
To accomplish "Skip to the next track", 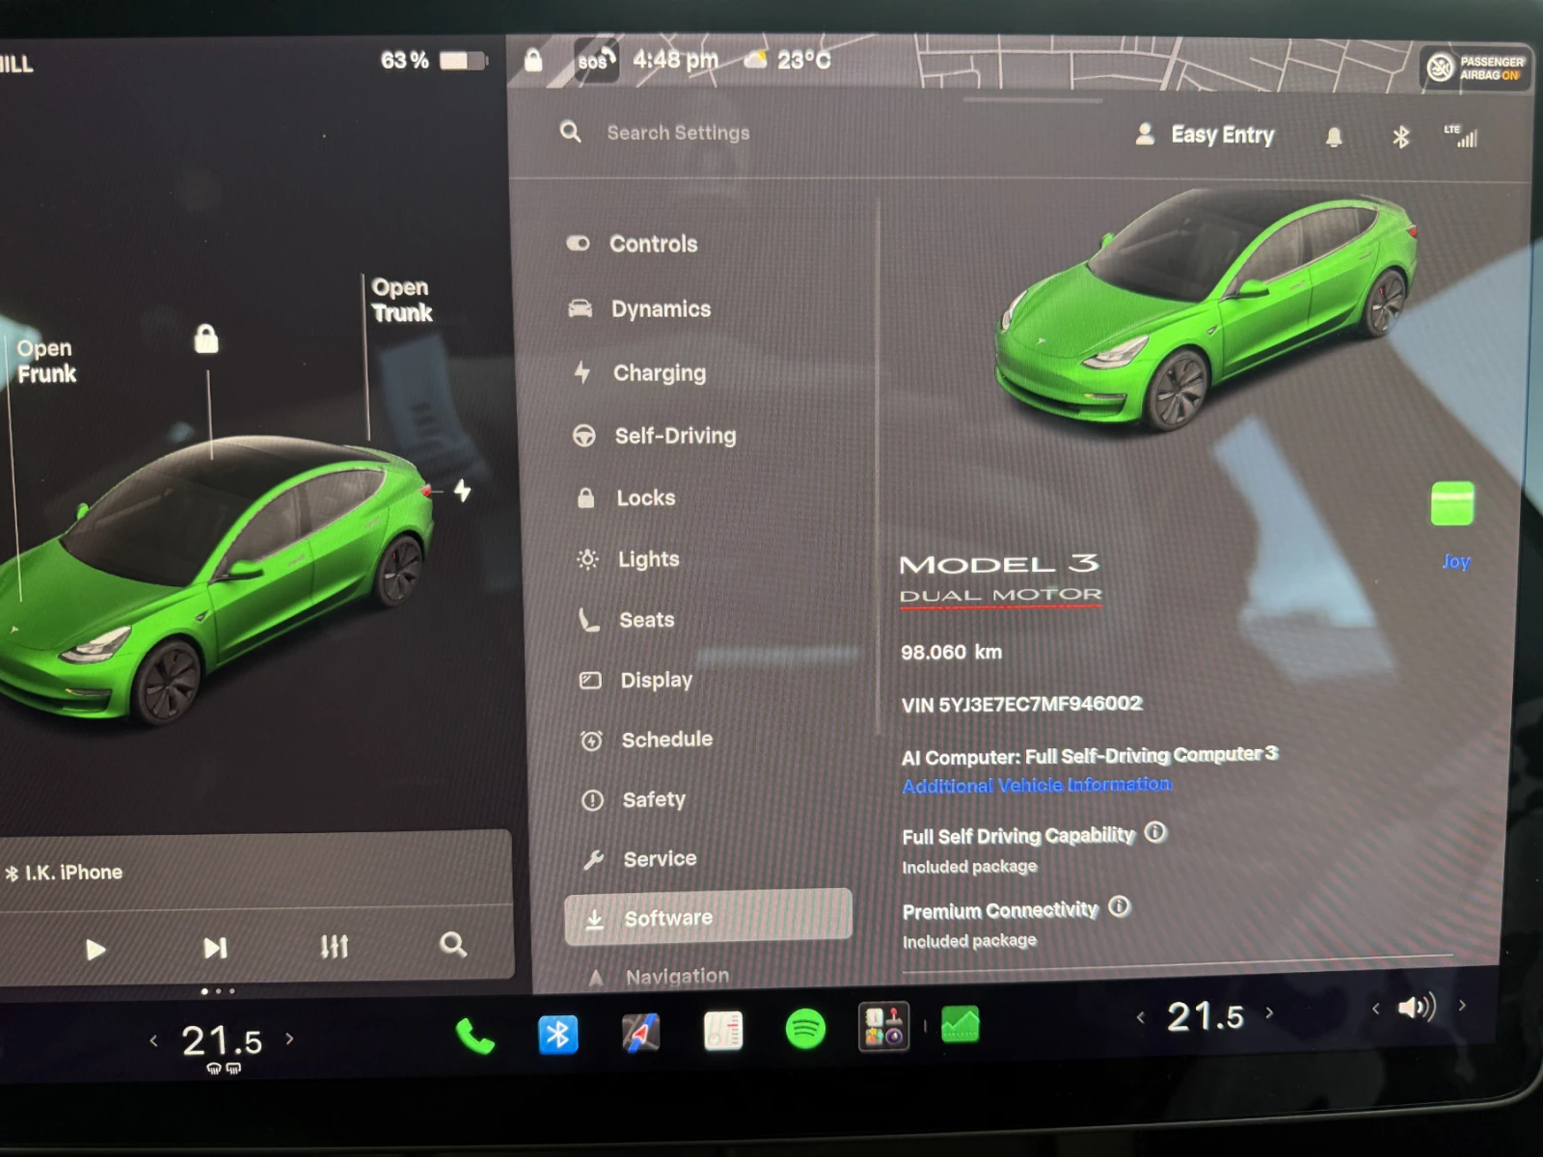I will pyautogui.click(x=215, y=948).
